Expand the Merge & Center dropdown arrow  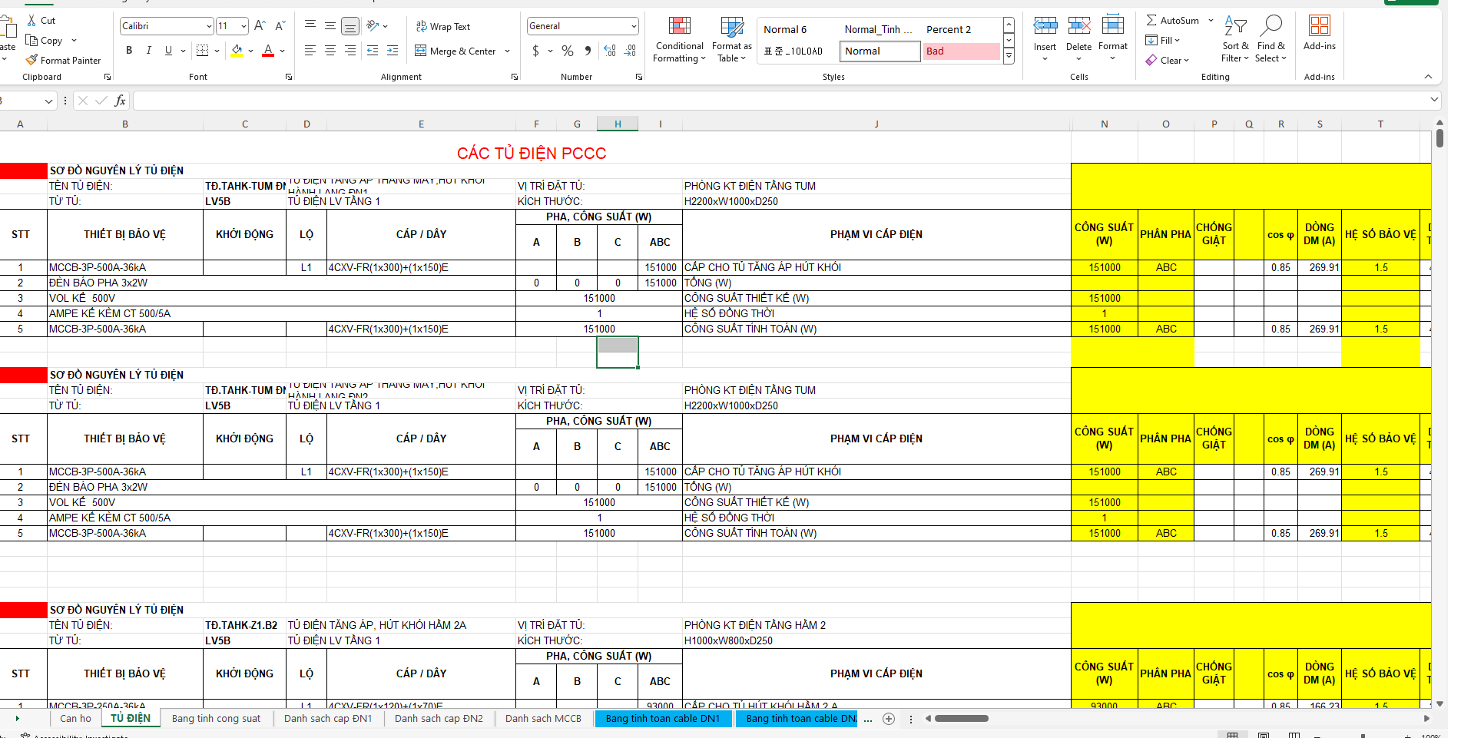pos(508,51)
